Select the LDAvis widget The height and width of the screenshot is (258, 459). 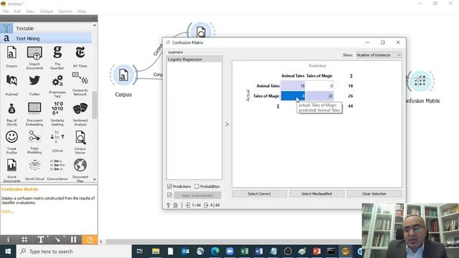[x=57, y=142]
